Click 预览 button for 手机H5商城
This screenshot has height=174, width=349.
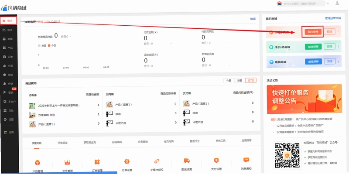tap(330, 47)
